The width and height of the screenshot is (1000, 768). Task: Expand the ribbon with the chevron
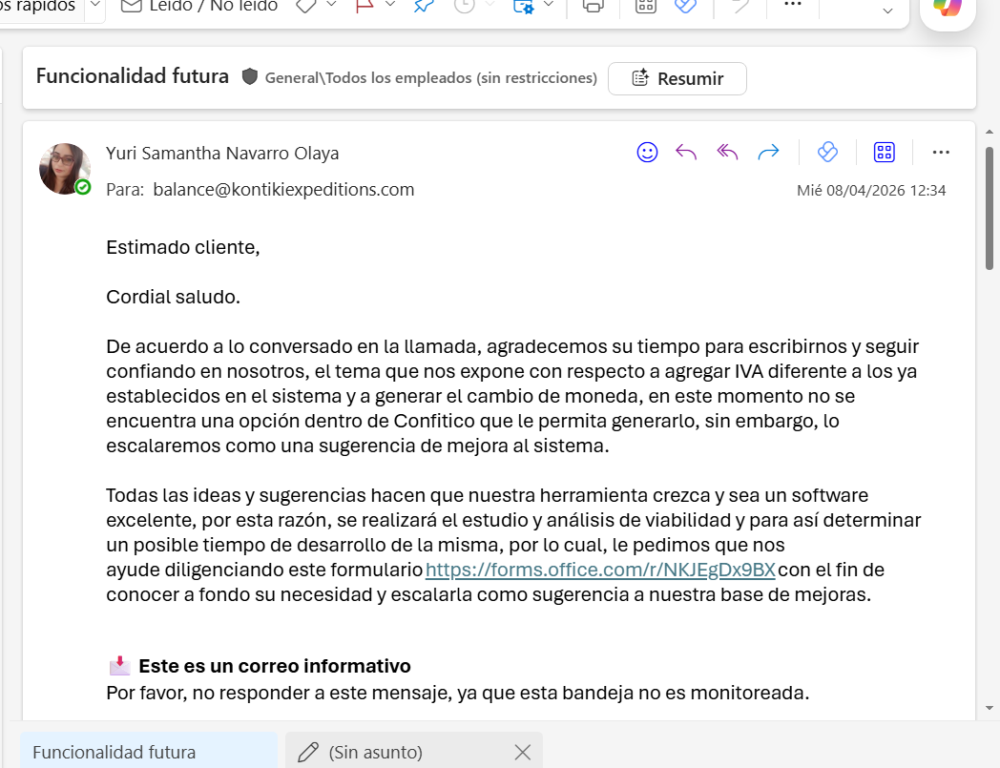[x=887, y=10]
